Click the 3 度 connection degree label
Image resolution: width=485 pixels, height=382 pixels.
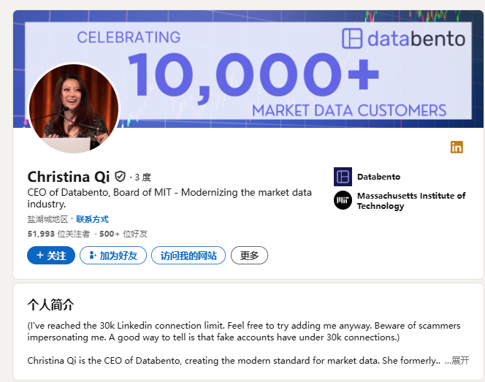pos(142,177)
